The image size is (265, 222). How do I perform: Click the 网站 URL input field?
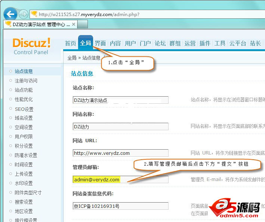(x=120, y=153)
